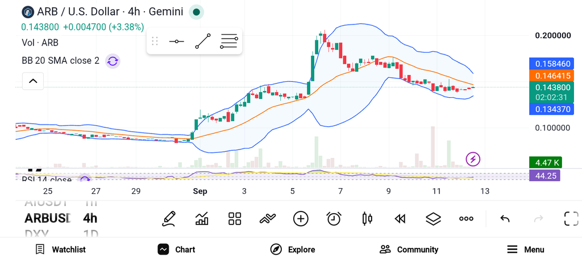Create alert with alarm clock icon
The height and width of the screenshot is (262, 582).
pyautogui.click(x=334, y=219)
